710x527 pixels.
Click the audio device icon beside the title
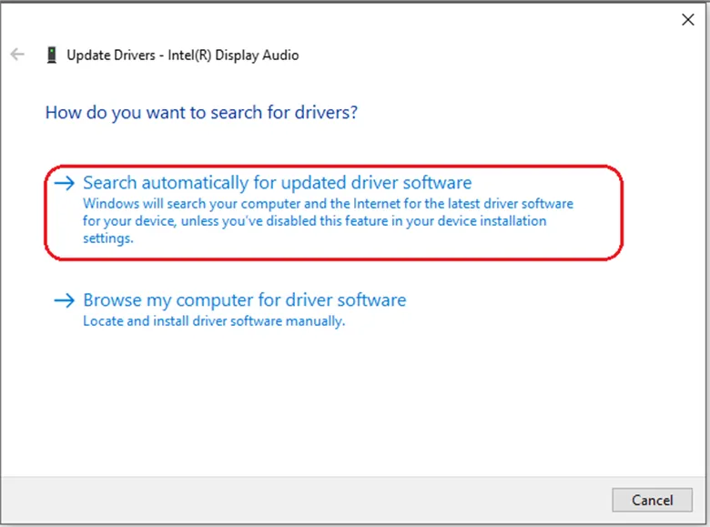53,56
